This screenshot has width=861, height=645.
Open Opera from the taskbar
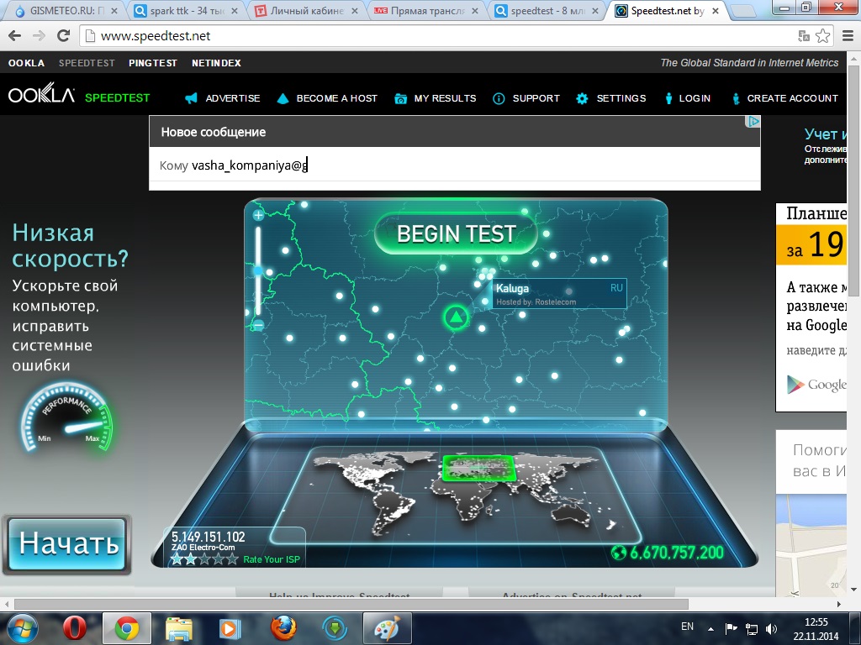(74, 628)
